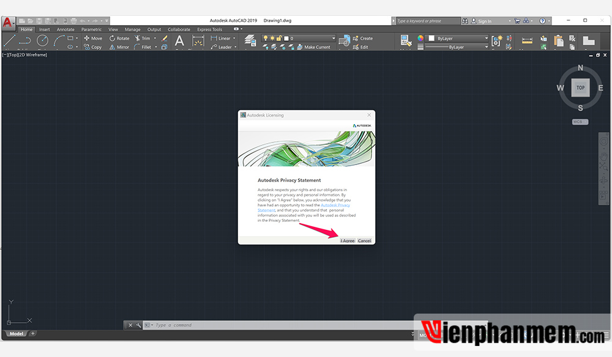
Task: Click the Open file icon
Action: point(31,21)
